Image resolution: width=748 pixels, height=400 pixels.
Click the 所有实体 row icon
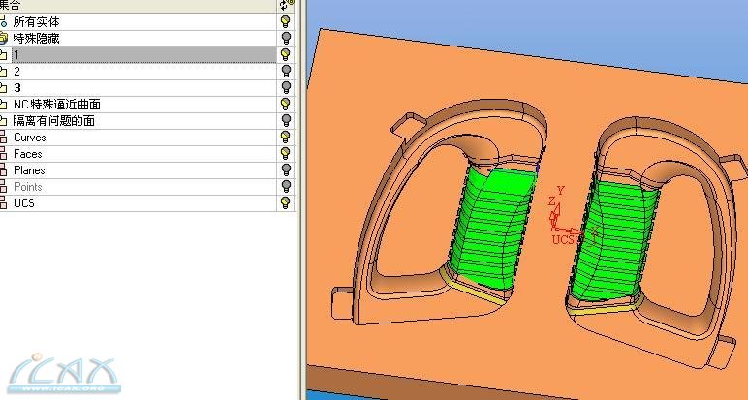(3, 21)
